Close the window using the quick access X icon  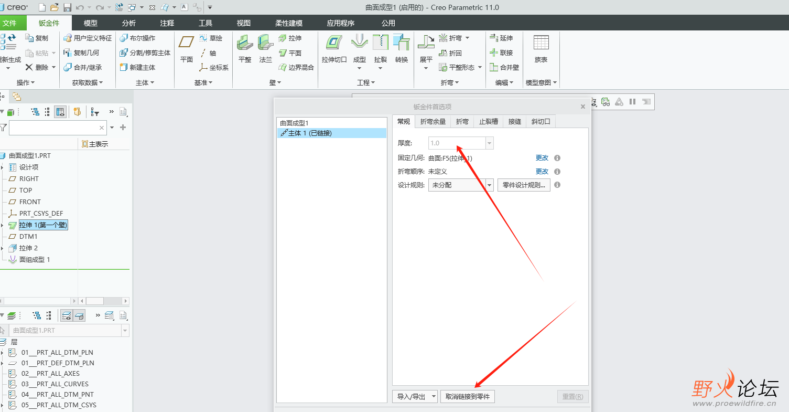pos(152,7)
